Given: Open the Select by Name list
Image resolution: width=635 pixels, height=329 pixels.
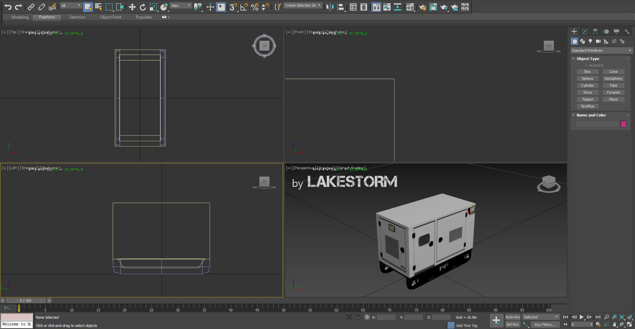Looking at the screenshot, I should pyautogui.click(x=98, y=7).
